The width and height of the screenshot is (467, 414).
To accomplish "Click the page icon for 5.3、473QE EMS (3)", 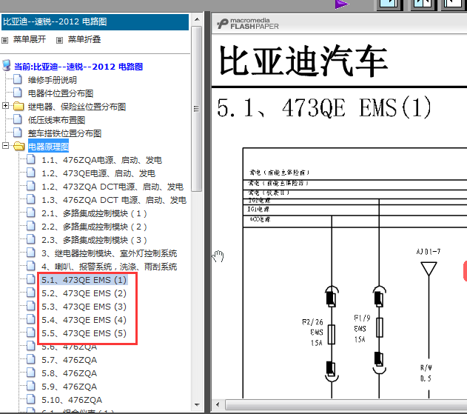I will [x=31, y=306].
